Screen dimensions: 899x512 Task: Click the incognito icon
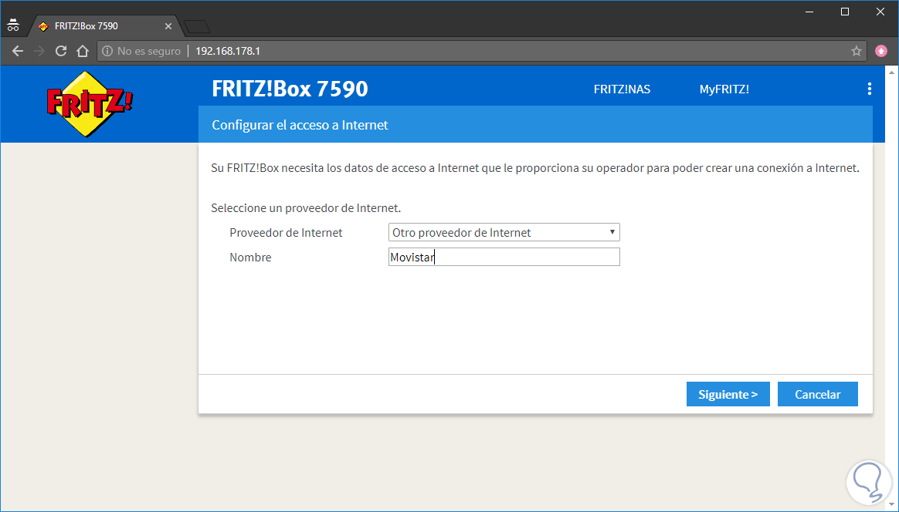coord(13,25)
